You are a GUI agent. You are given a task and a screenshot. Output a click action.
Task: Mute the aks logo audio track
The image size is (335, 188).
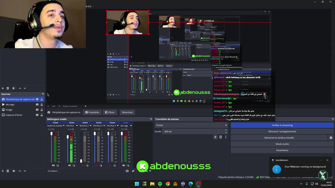click(124, 165)
